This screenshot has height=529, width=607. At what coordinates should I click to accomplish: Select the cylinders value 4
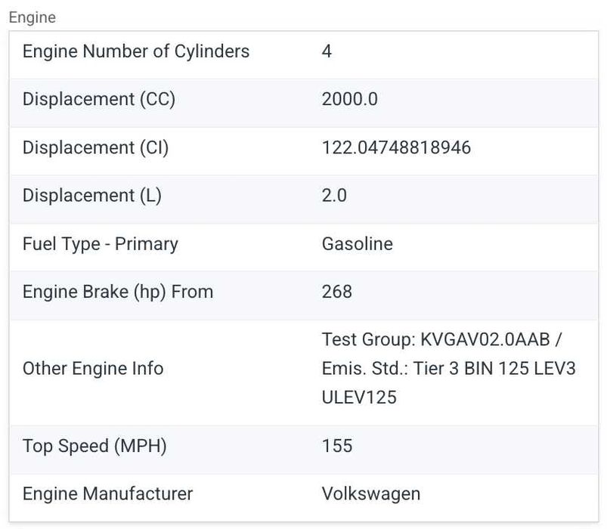pos(327,51)
